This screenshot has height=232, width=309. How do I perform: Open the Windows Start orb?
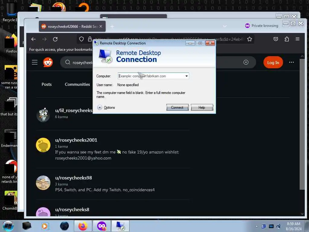pos(8,226)
